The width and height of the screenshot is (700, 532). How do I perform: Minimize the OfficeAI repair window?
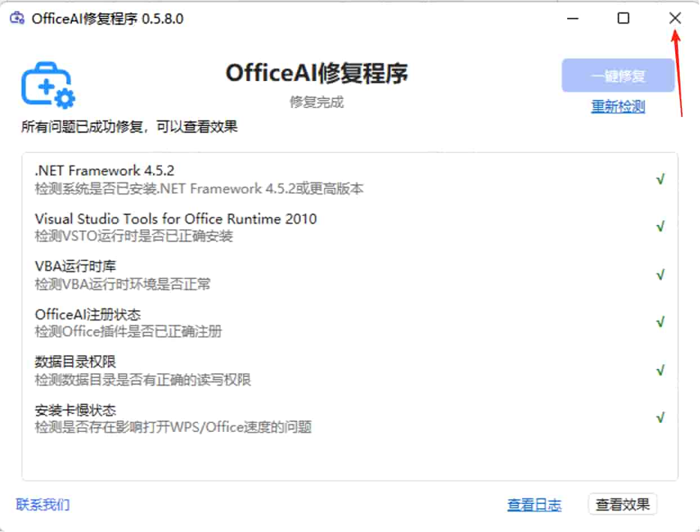(x=572, y=19)
